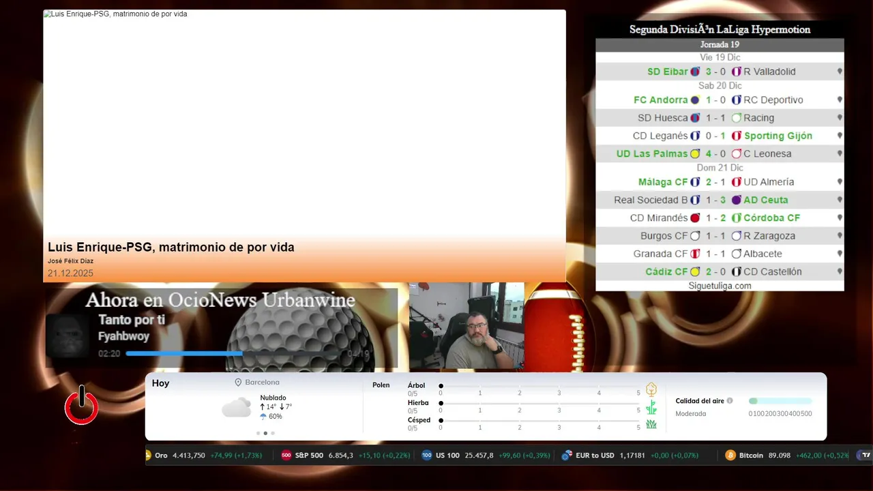Viewport: 873px width, 491px height.
Task: Click the location pin in the SD Huesca row
Action: [840, 118]
